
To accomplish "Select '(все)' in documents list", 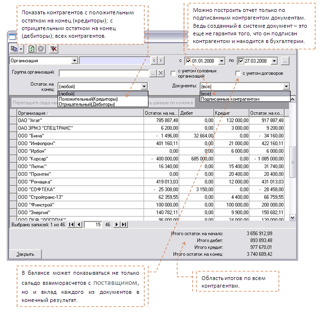I will [x=245, y=94].
